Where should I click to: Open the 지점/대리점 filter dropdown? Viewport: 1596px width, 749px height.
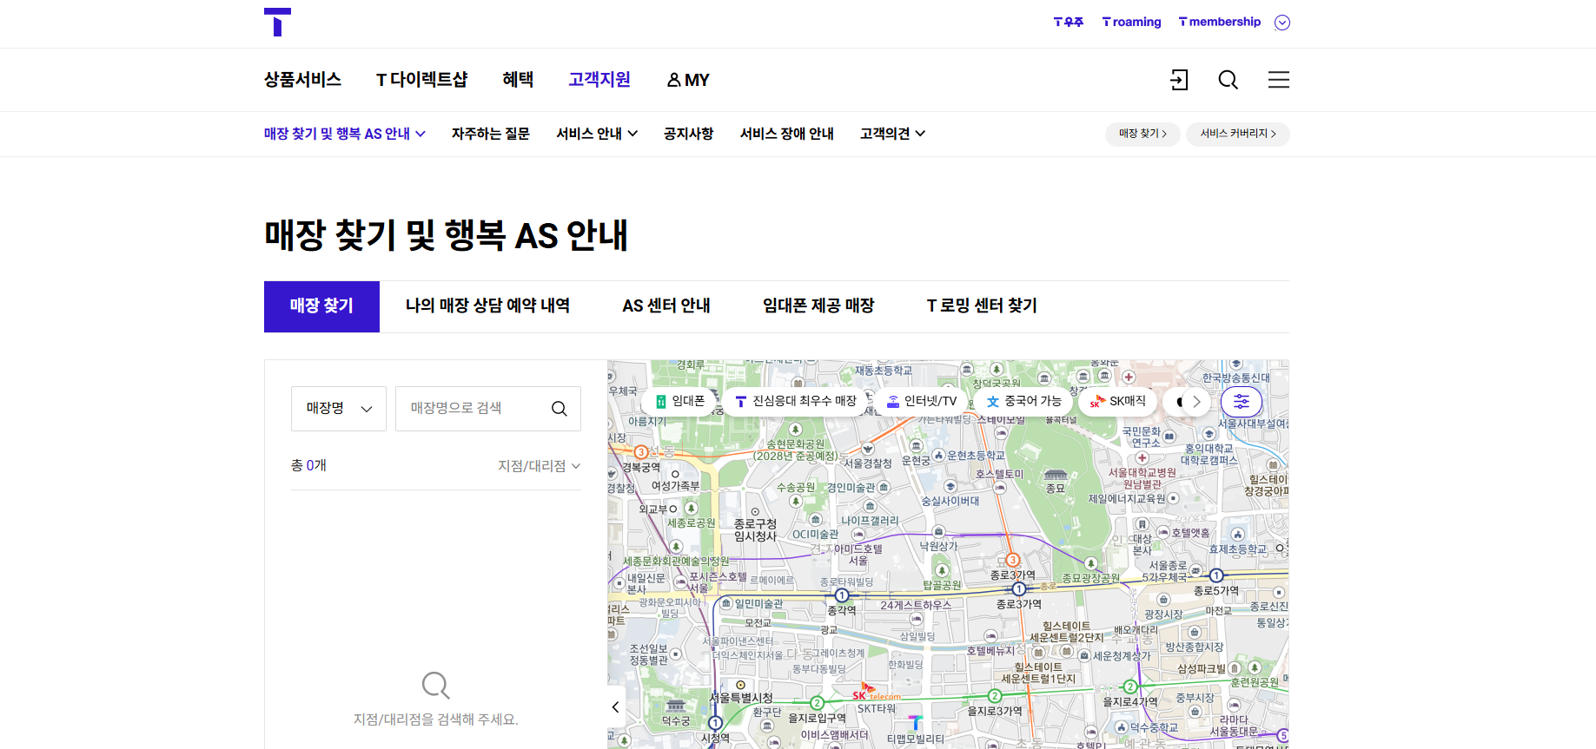539,466
